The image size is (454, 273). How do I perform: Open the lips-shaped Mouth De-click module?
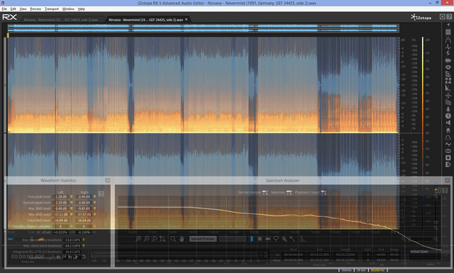[x=448, y=67]
